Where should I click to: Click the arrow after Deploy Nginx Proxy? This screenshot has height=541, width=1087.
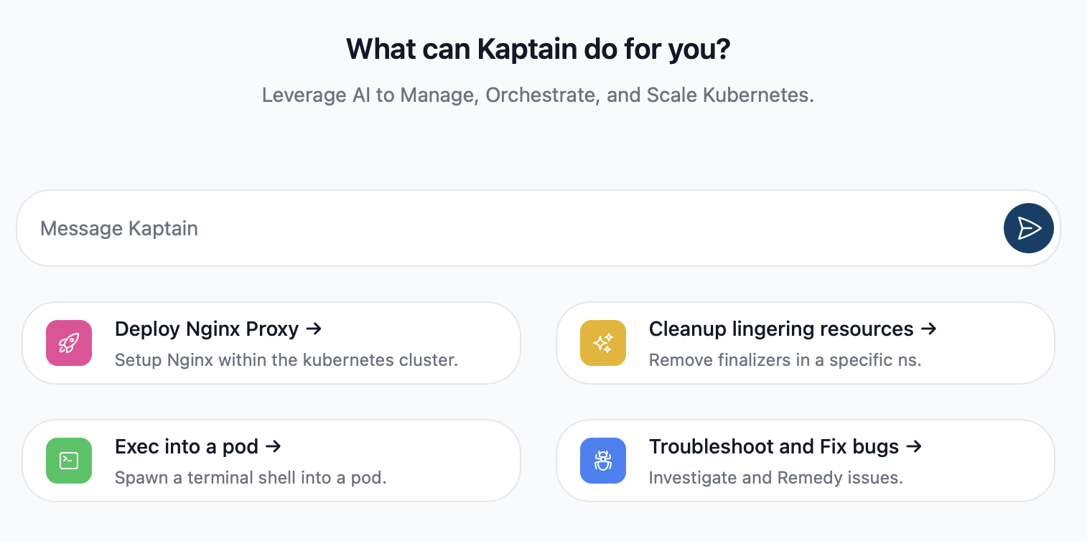[x=313, y=329]
